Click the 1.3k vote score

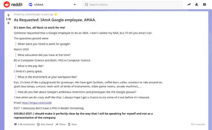[x=8, y=19]
